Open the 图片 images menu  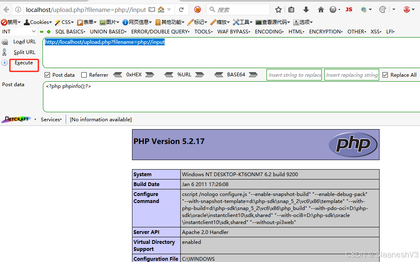tap(109, 22)
